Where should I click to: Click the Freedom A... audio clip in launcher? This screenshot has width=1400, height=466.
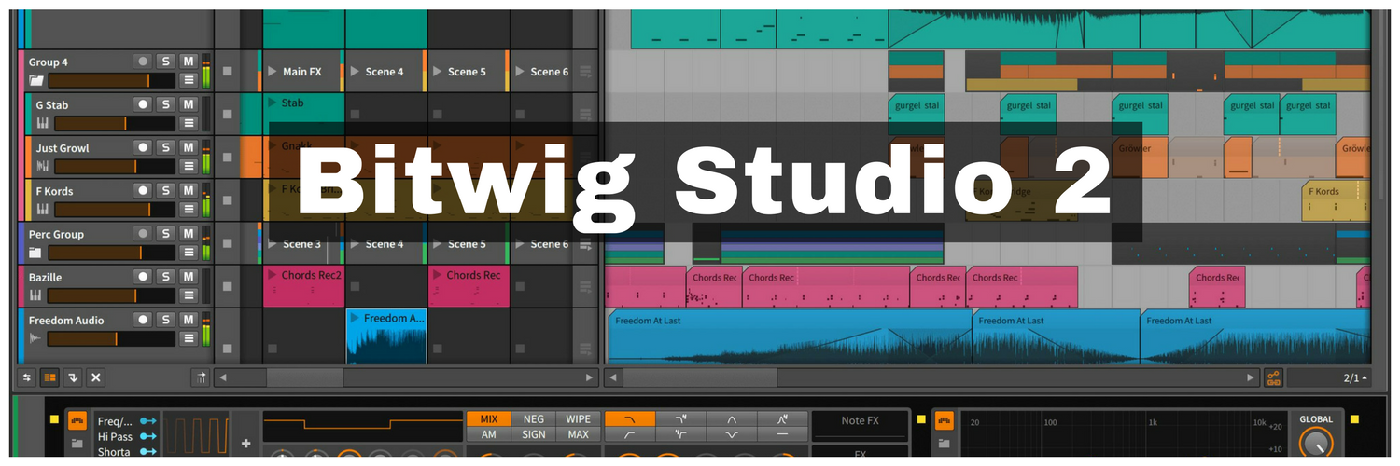[x=386, y=336]
